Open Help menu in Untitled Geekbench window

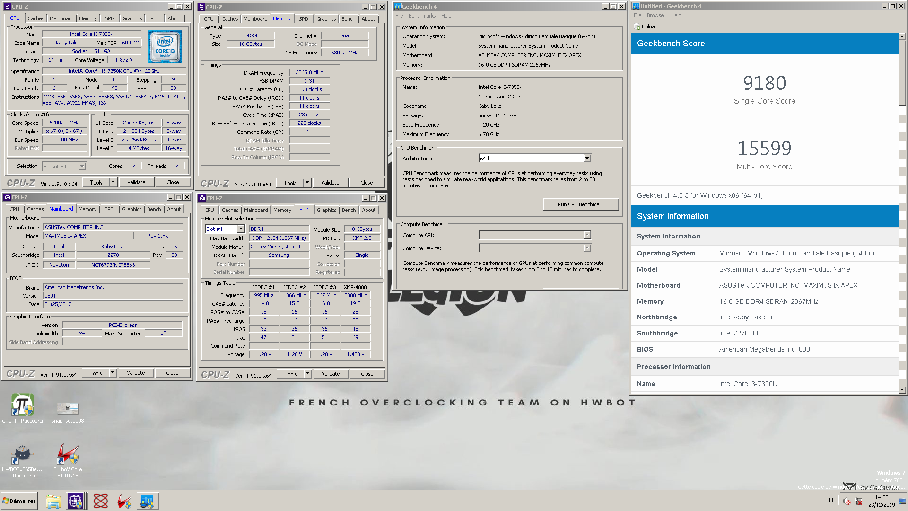coord(676,15)
